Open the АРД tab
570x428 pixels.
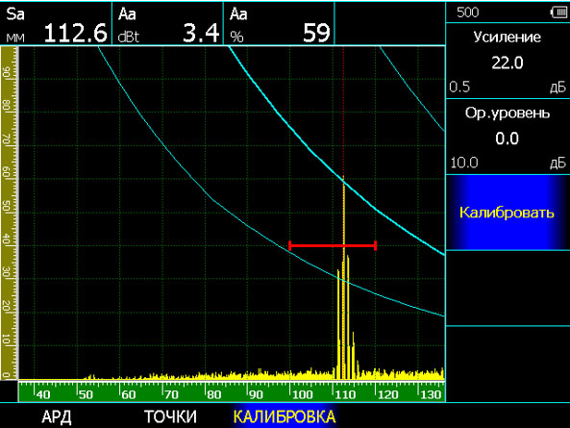pyautogui.click(x=57, y=416)
